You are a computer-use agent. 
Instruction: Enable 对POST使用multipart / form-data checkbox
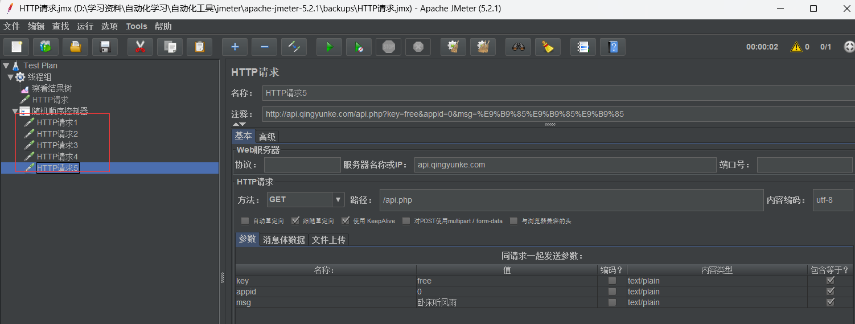406,221
